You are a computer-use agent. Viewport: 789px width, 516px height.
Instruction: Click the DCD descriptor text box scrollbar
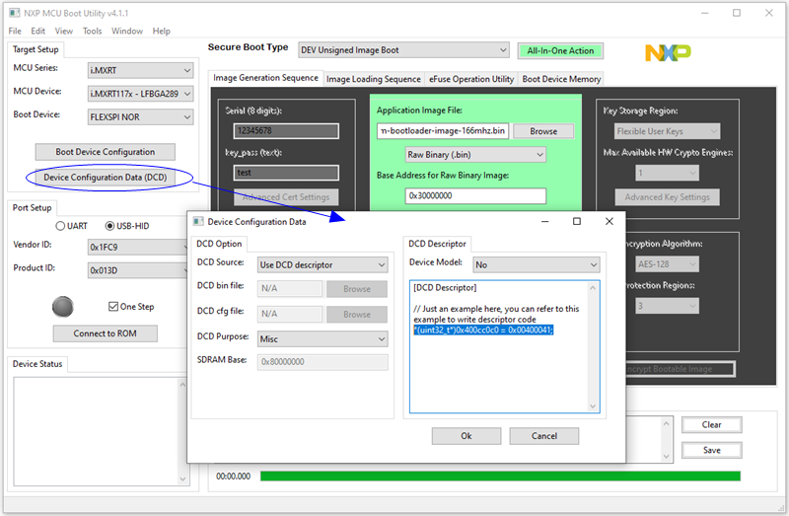[x=593, y=347]
